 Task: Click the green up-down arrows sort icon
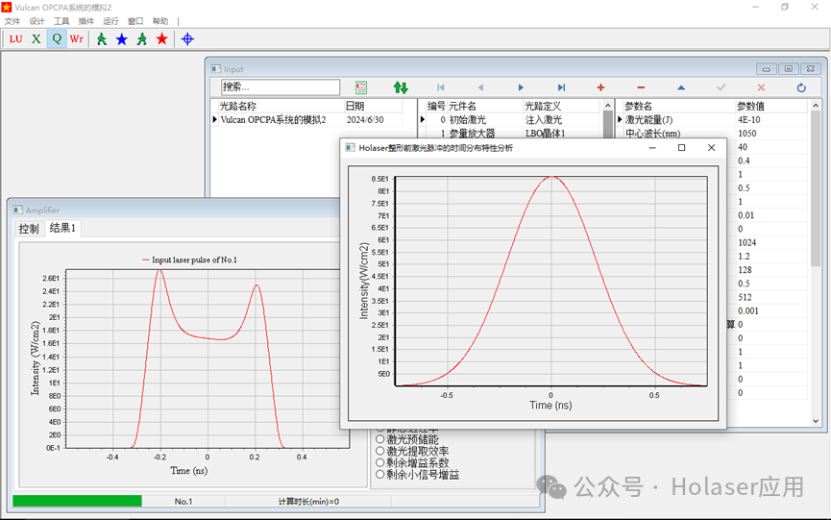(401, 87)
